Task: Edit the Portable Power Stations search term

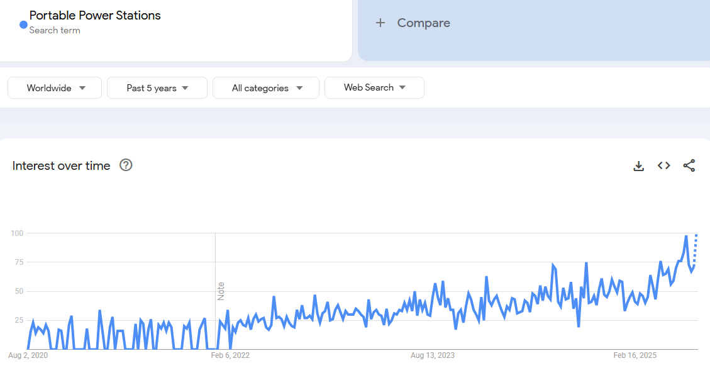Action: click(95, 16)
